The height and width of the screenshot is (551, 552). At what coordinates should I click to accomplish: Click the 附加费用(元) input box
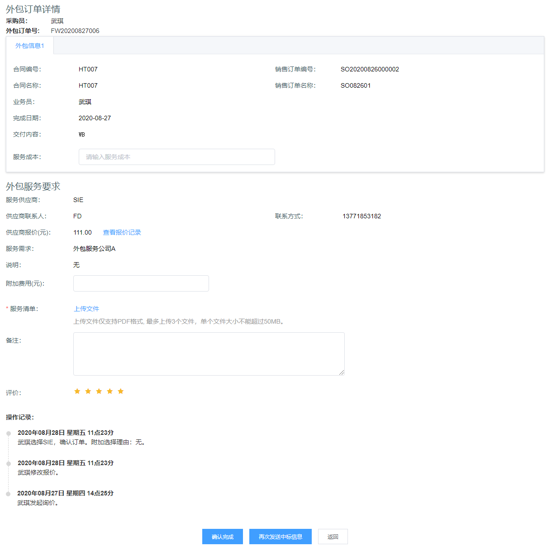pyautogui.click(x=141, y=283)
